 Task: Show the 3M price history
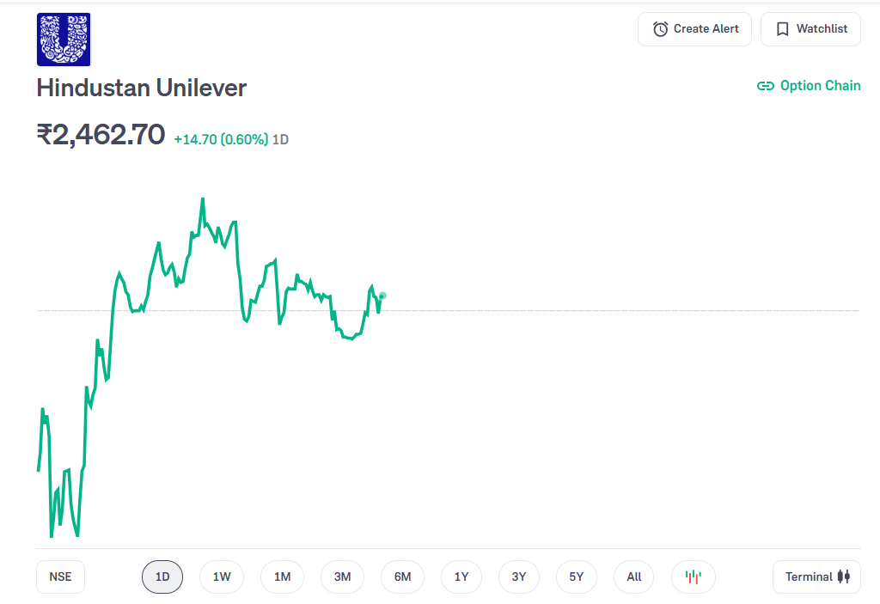click(x=342, y=577)
